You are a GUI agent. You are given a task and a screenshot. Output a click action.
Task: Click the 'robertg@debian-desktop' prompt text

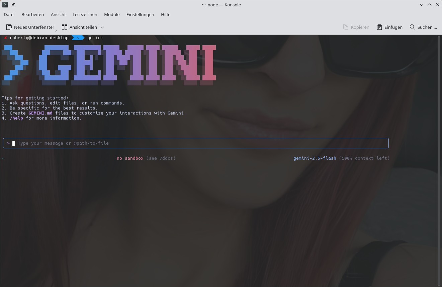coord(39,38)
